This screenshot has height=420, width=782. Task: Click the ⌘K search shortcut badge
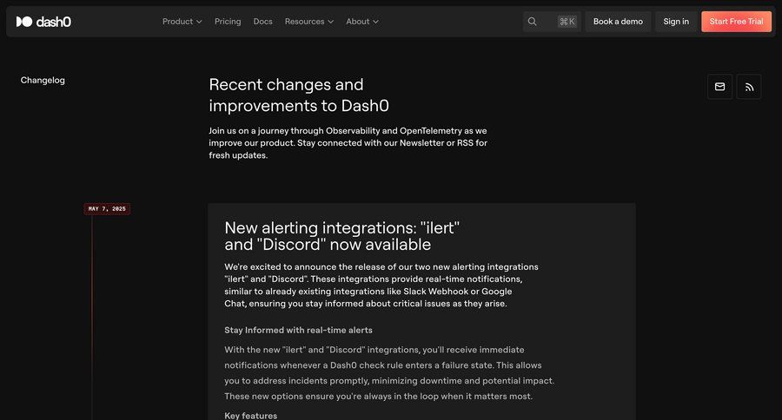pyautogui.click(x=567, y=22)
